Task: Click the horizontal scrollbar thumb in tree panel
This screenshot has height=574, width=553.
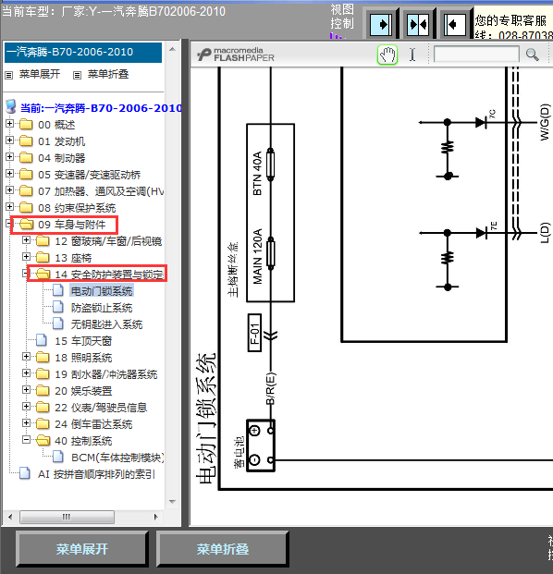Action: (67, 517)
